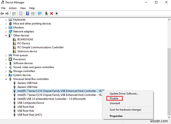171x124 pixels.
Task: Click the Disable down-arrow toolbar icon
Action: pyautogui.click(x=56, y=13)
